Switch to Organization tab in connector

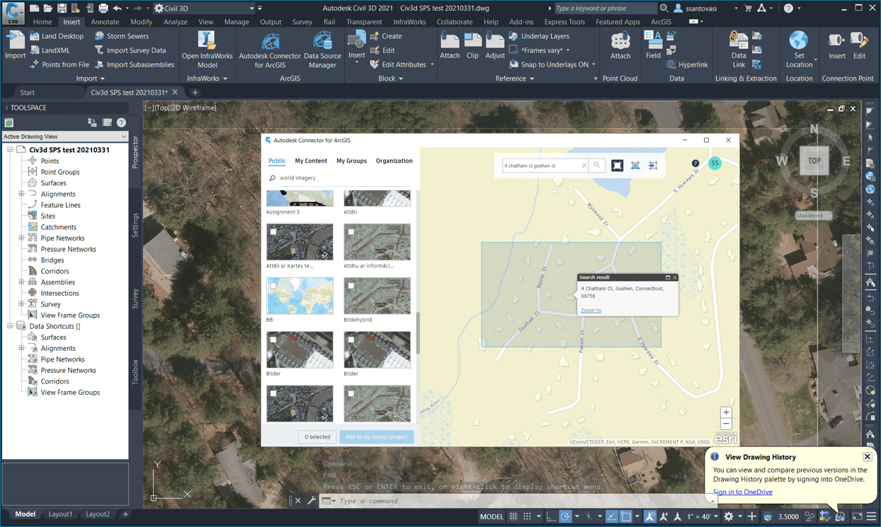click(x=394, y=161)
